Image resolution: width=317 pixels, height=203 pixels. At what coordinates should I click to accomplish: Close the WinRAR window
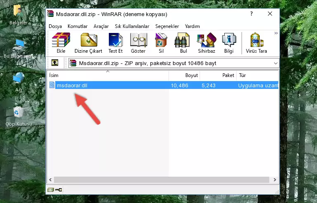pos(270,14)
